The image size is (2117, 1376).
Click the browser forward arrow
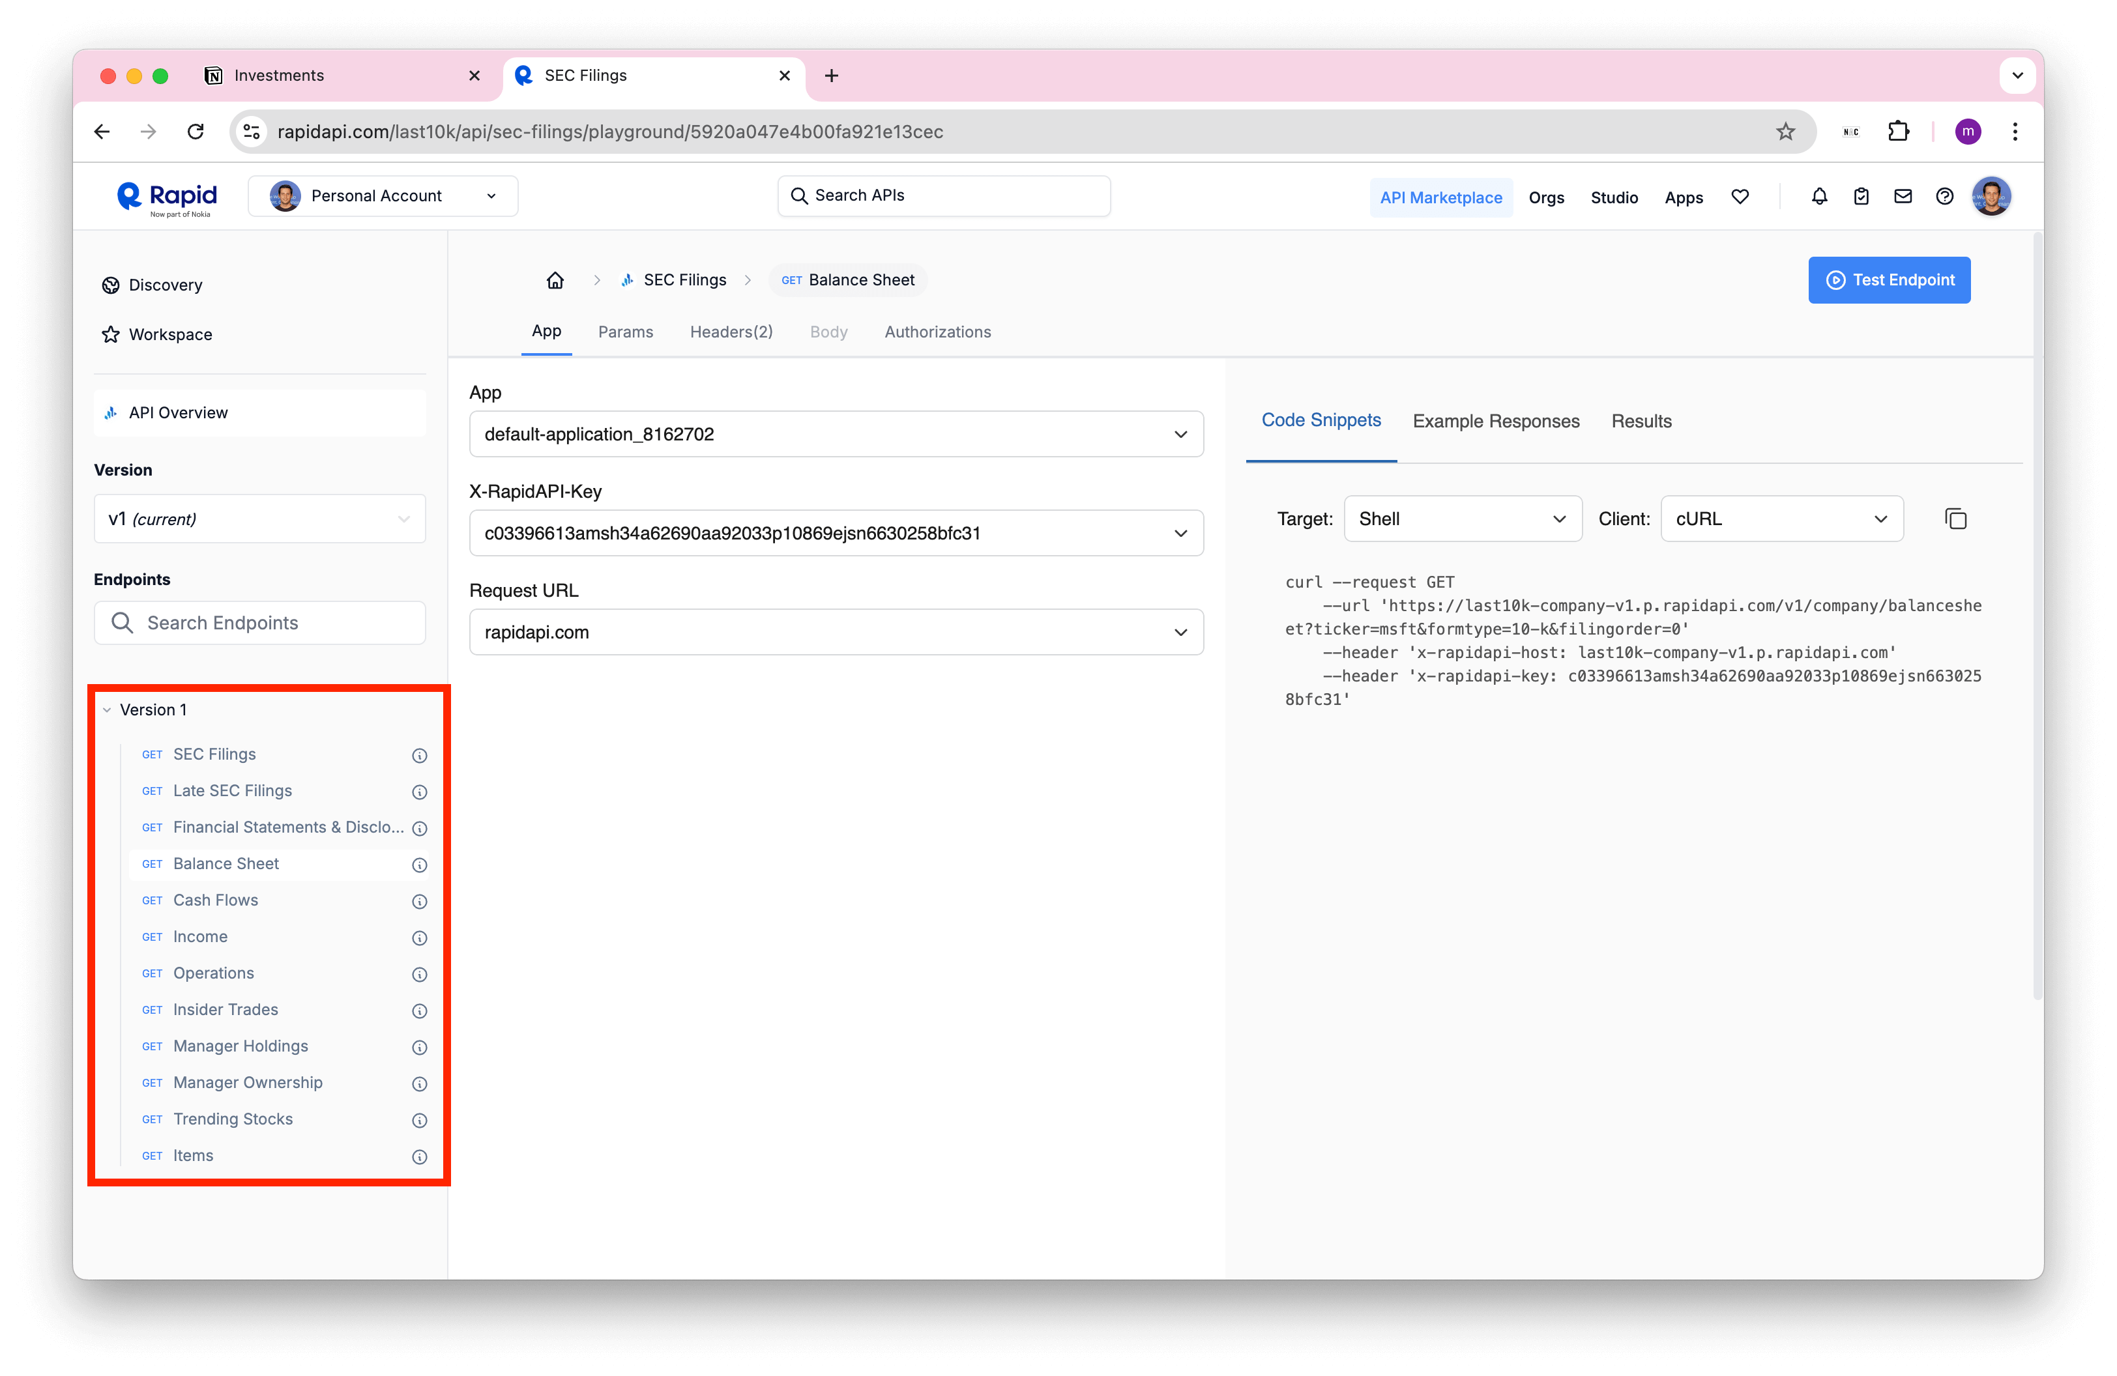(149, 132)
